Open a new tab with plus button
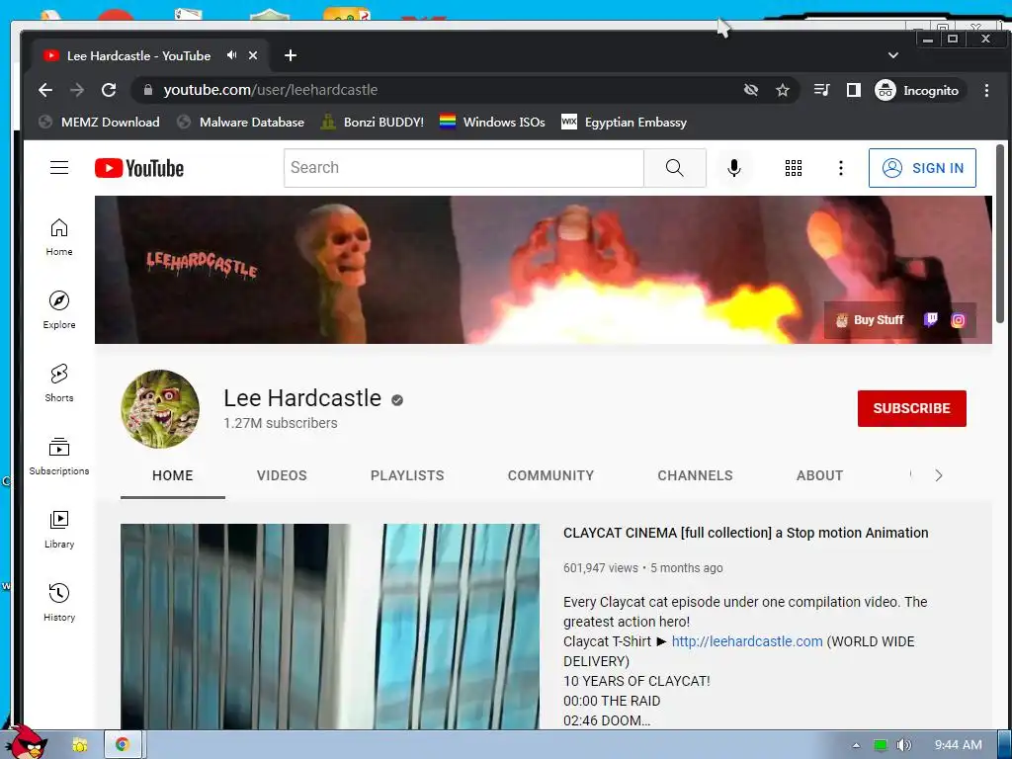Viewport: 1012px width, 759px height. point(291,55)
